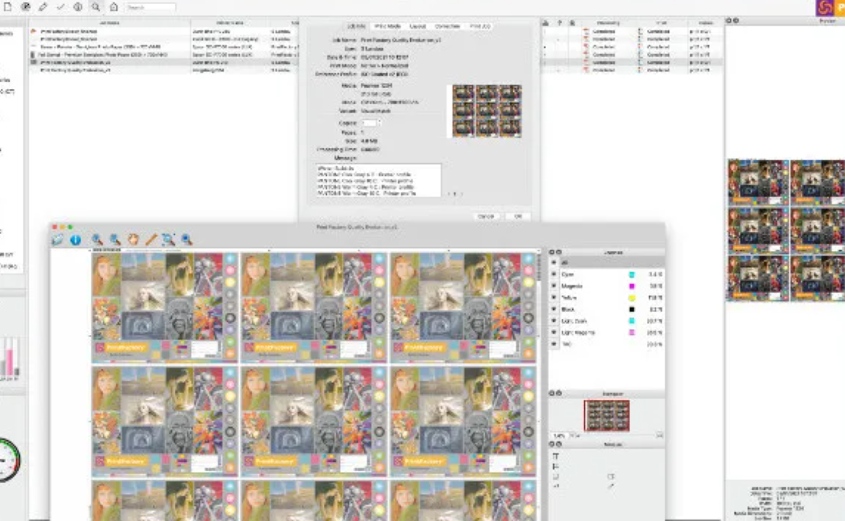Screen dimensions: 845x521
Task: Click the circled info icon in top toolbar
Action: tap(78, 7)
